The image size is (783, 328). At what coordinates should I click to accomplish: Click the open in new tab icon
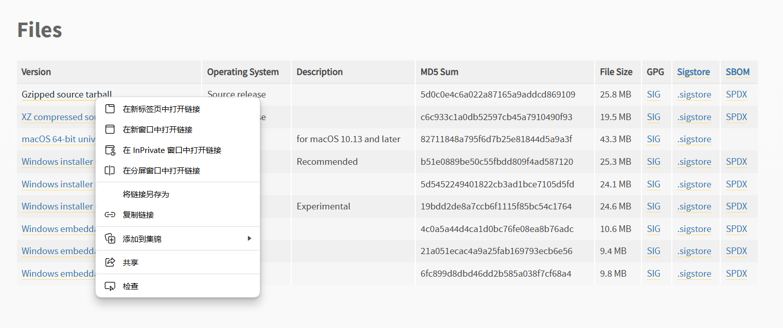coord(110,109)
